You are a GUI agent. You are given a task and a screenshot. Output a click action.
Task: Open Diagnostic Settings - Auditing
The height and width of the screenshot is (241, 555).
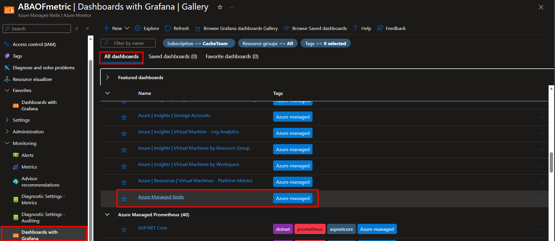44,217
